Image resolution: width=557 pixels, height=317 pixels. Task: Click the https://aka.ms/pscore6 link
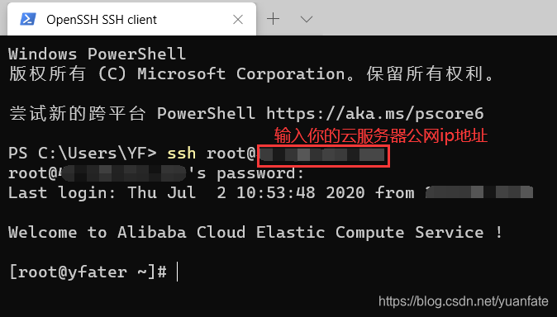(375, 114)
